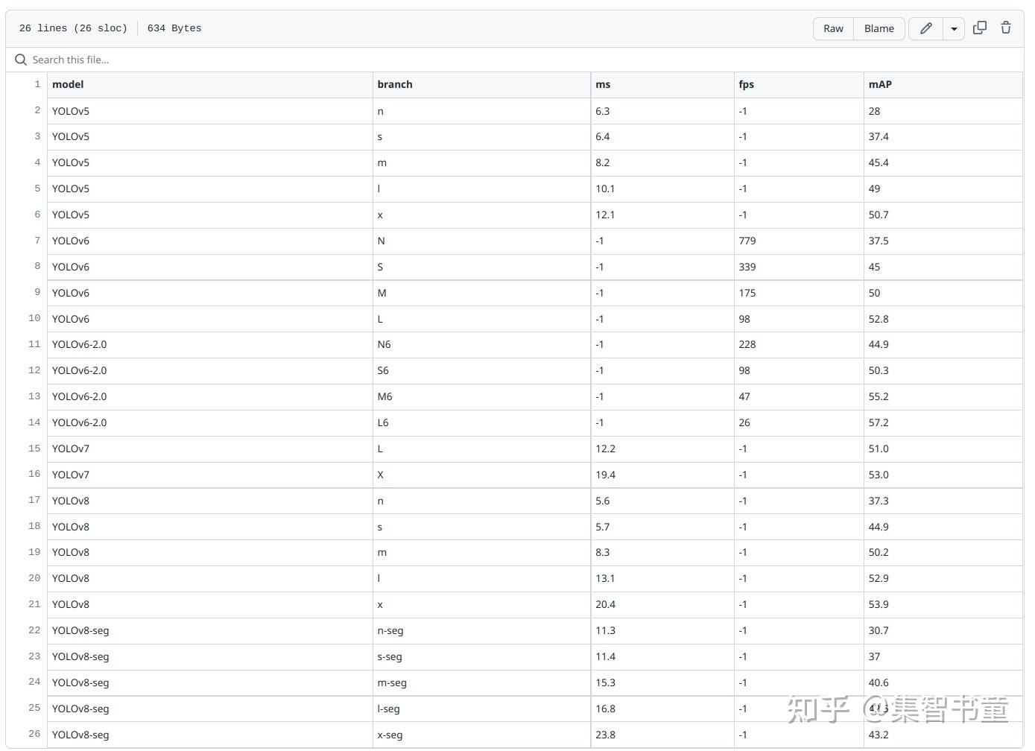1035x751 pixels.
Task: Click the mAP value "52.8"
Action: 879,319
